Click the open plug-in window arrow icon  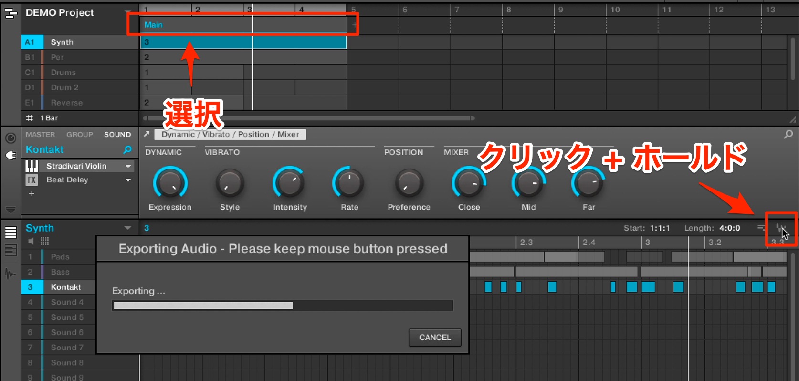point(147,134)
